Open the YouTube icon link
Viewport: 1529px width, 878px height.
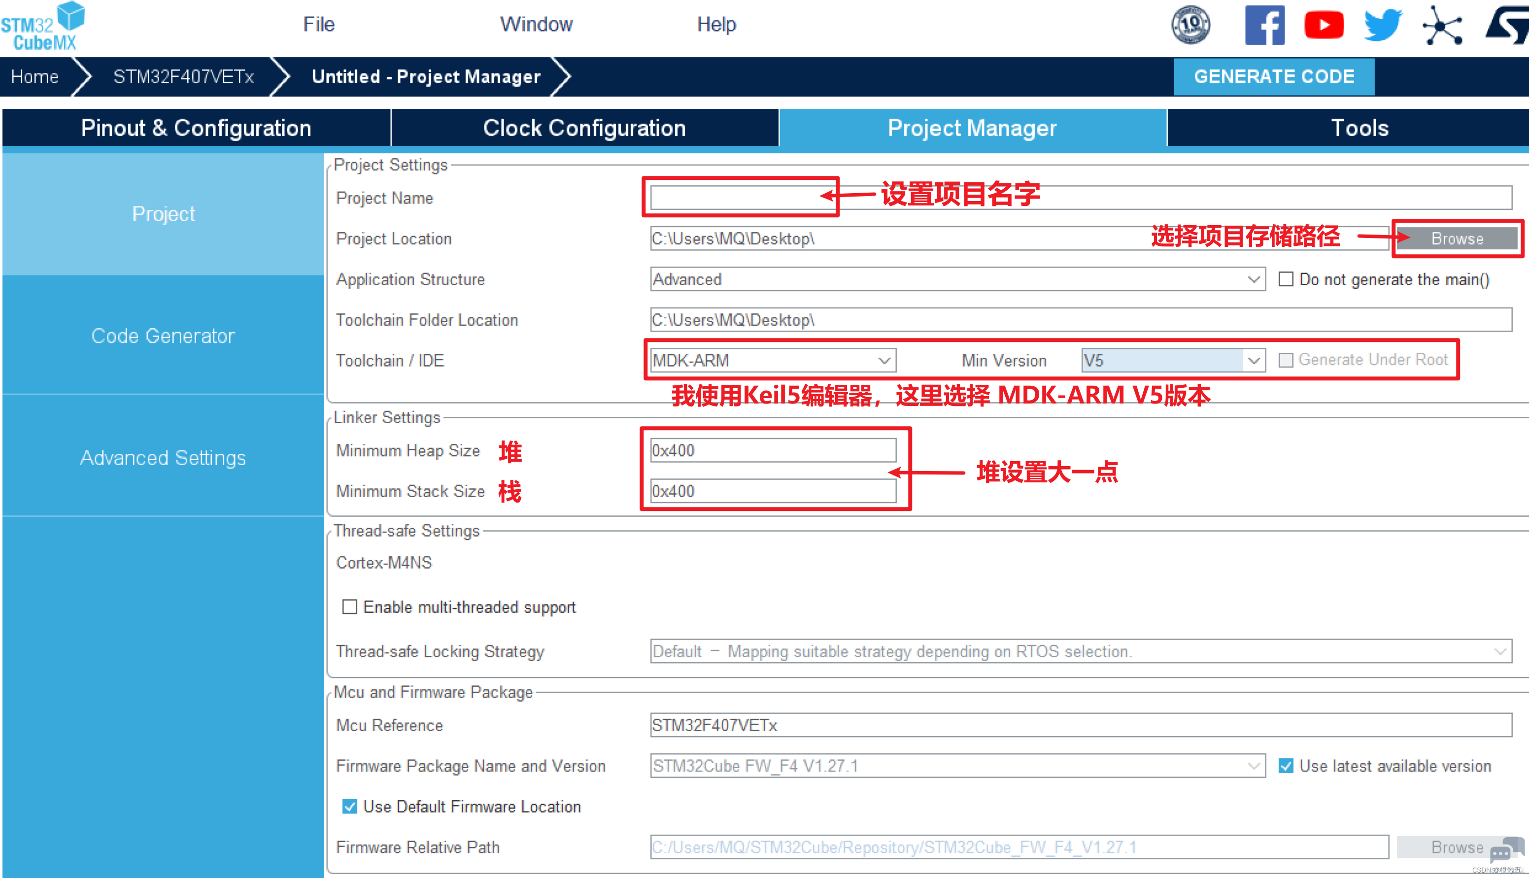1324,25
